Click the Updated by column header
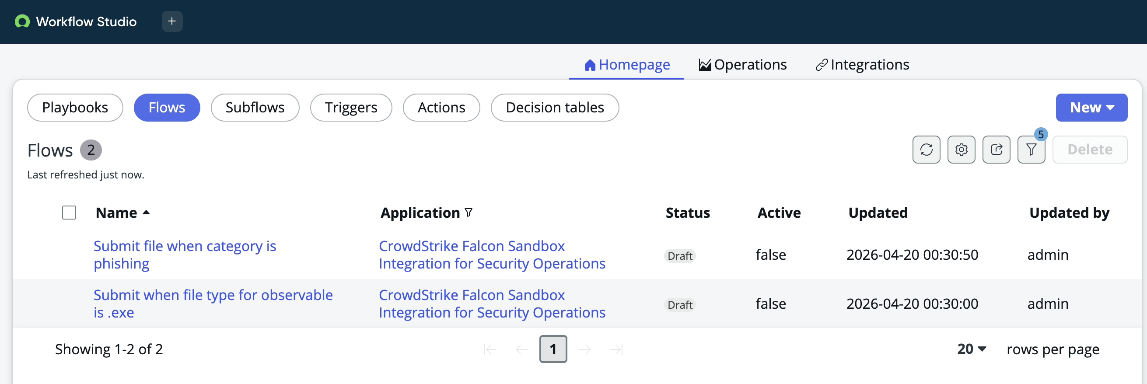Image resolution: width=1147 pixels, height=384 pixels. 1069,213
